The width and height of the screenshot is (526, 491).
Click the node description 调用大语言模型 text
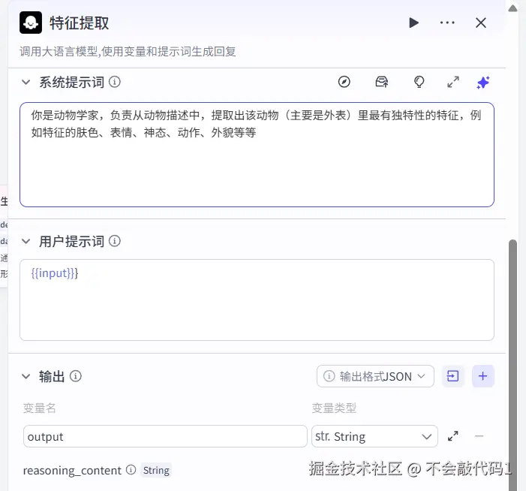pyautogui.click(x=128, y=52)
